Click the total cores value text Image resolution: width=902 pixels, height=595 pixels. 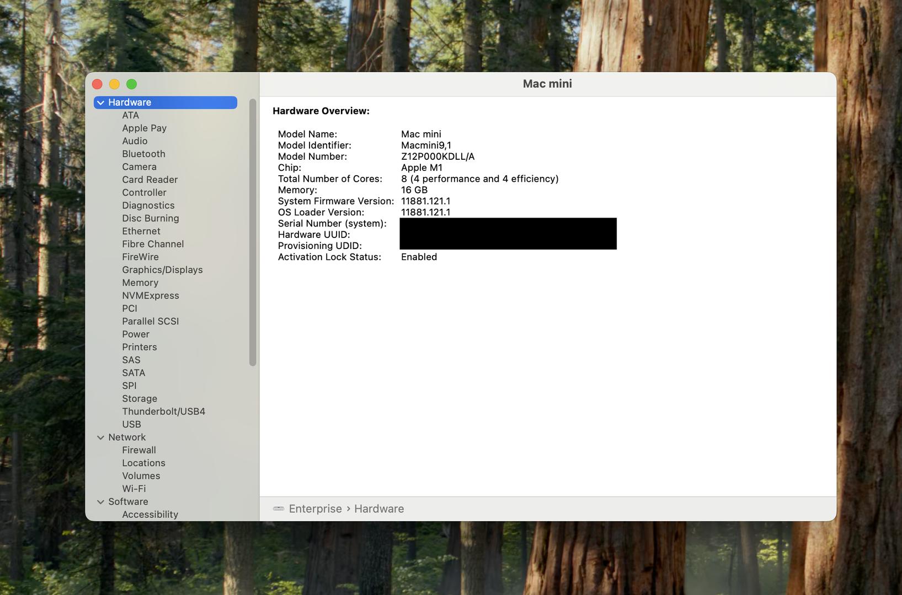point(479,179)
